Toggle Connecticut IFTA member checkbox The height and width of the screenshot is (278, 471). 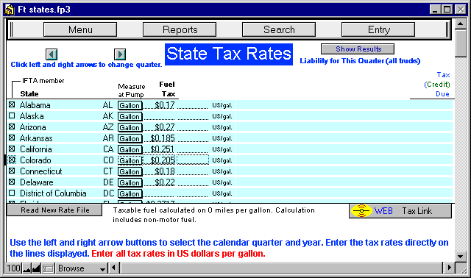(x=12, y=171)
